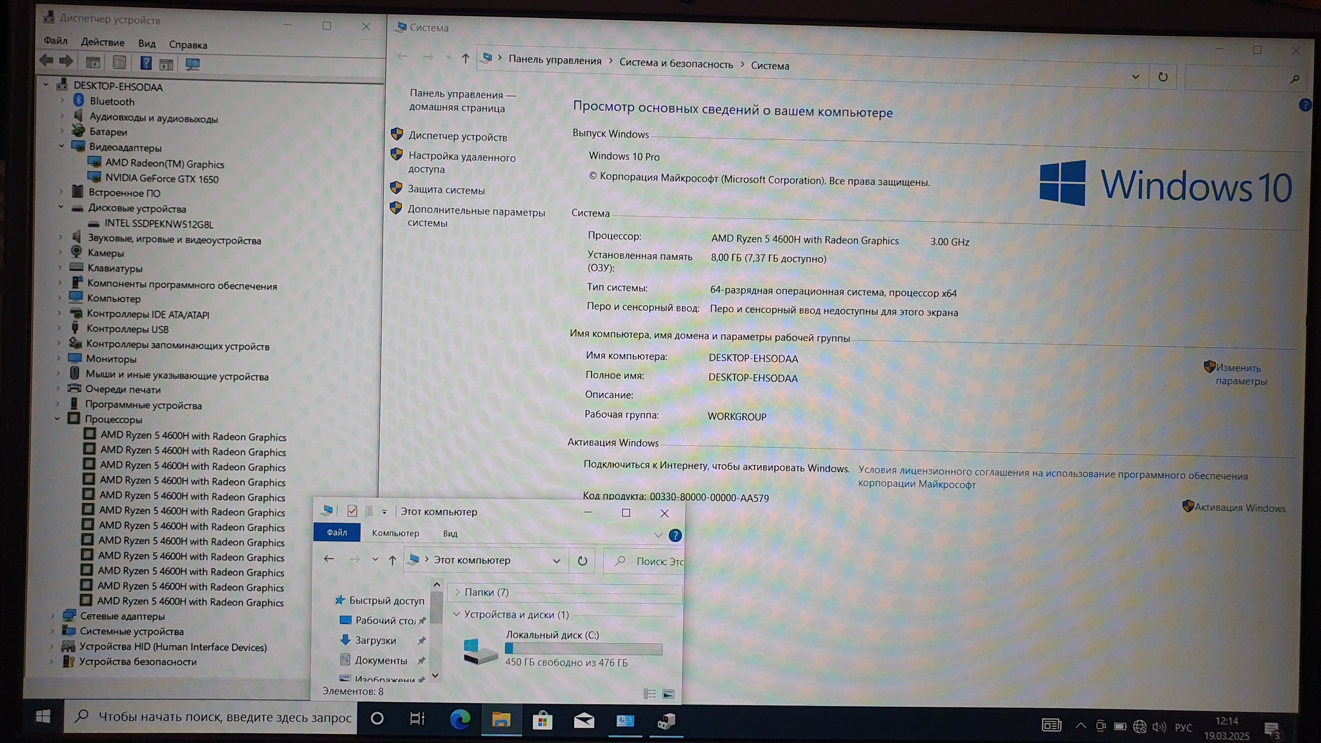Click the volume icon in system tray

[x=1159, y=727]
